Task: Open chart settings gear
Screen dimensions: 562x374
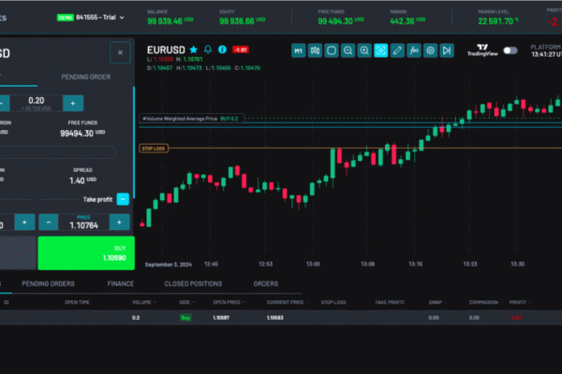Action: 430,50
